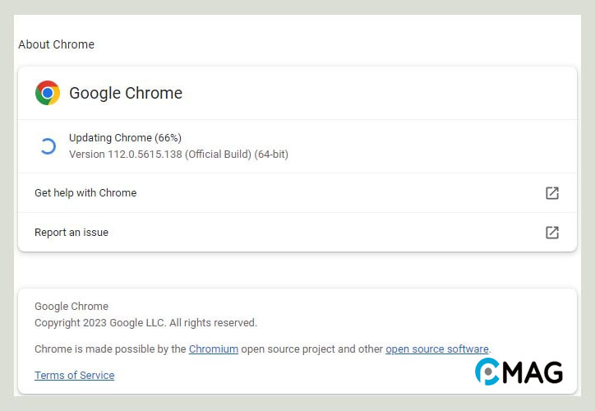Click the 'All rights reserved' text
595x411 pixels.
(213, 323)
